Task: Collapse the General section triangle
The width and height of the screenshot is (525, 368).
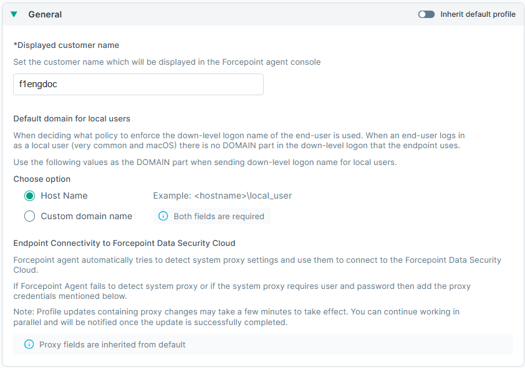Action: click(14, 14)
